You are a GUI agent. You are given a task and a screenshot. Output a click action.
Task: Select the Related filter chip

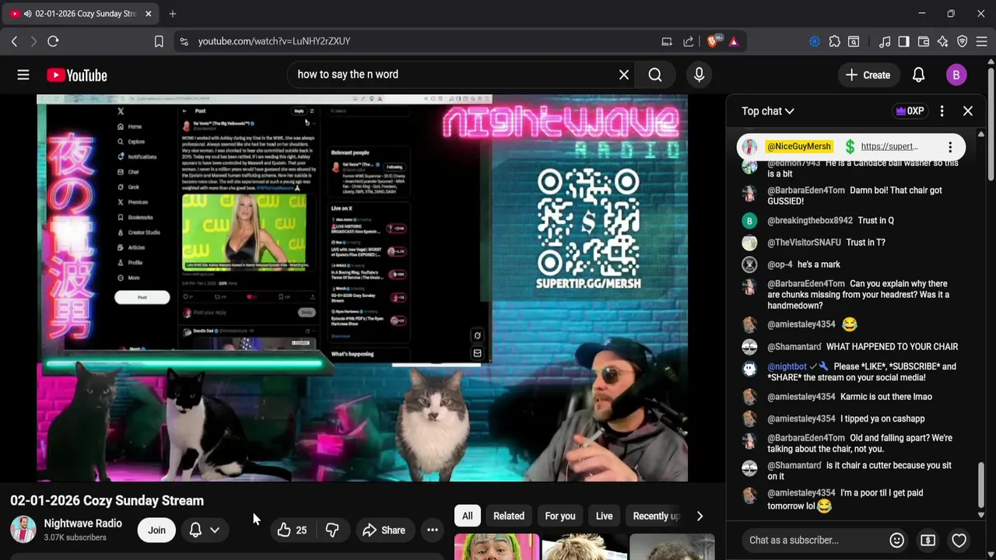point(509,516)
